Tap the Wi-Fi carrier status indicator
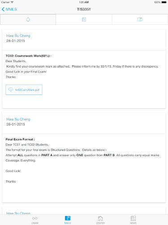This screenshot has height=225, width=168. pyautogui.click(x=12, y=2)
